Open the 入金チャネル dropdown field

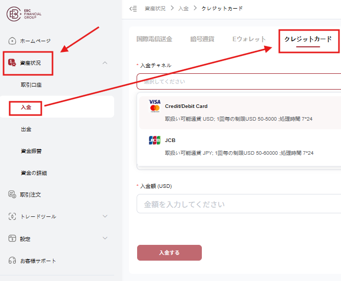239,81
